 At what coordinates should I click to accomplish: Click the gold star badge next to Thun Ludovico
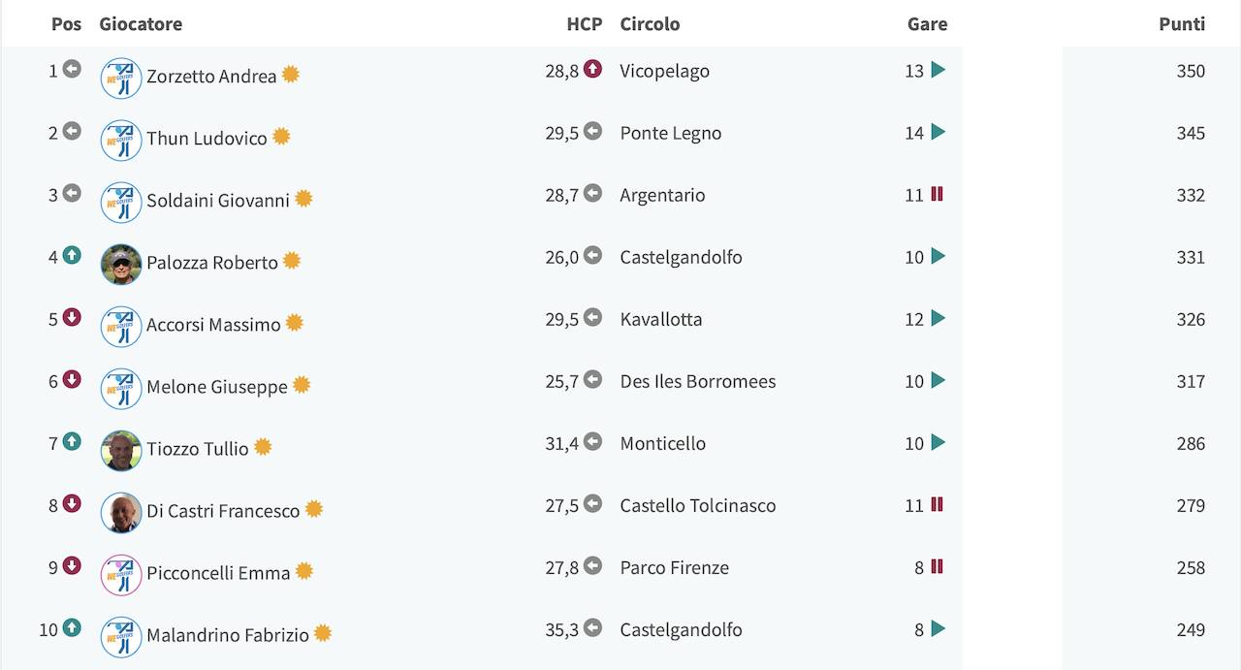pyautogui.click(x=281, y=136)
